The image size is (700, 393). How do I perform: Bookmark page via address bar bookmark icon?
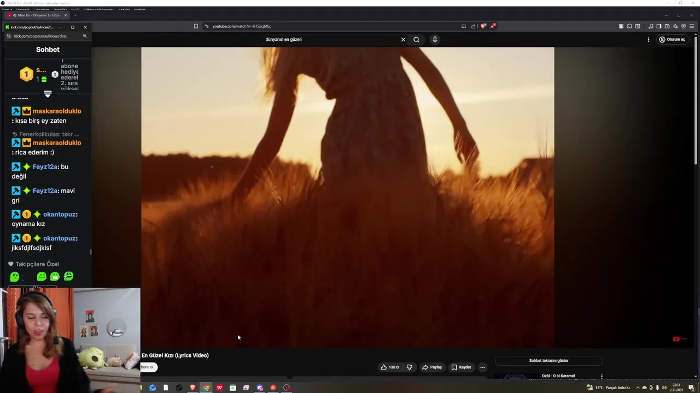(196, 26)
